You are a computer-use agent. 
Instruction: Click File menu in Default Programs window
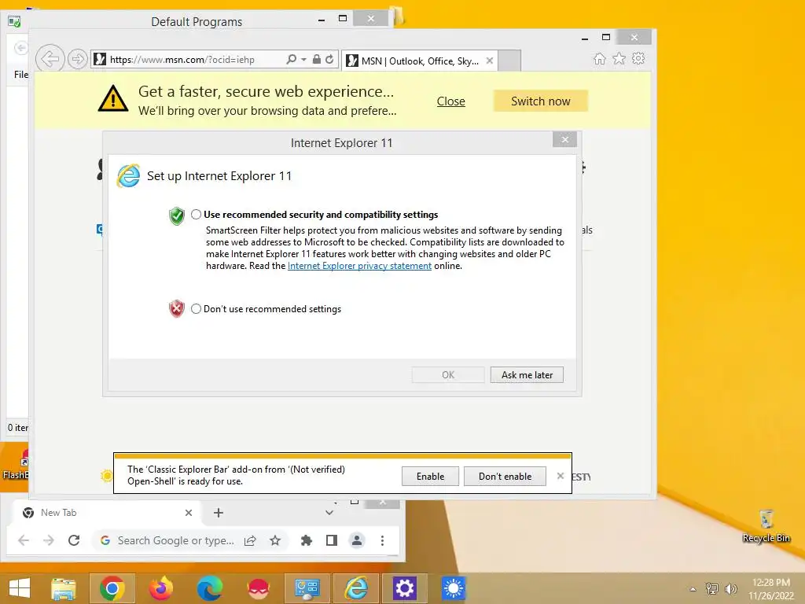(x=20, y=75)
